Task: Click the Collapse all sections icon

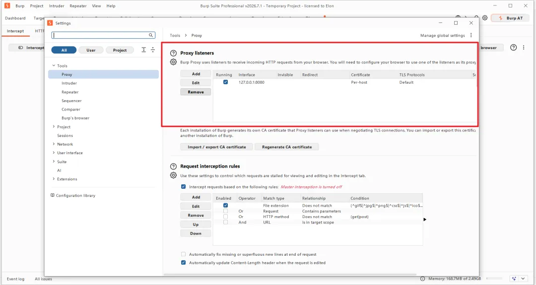Action: tap(153, 50)
